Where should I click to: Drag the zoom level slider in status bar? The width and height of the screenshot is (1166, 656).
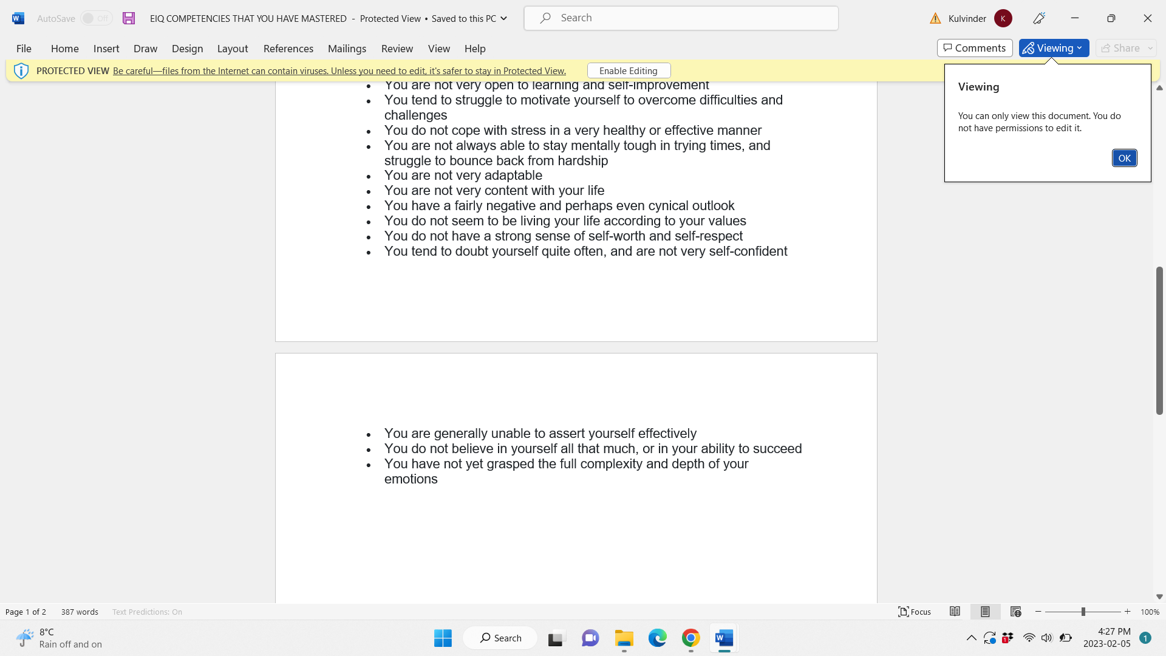pyautogui.click(x=1083, y=612)
